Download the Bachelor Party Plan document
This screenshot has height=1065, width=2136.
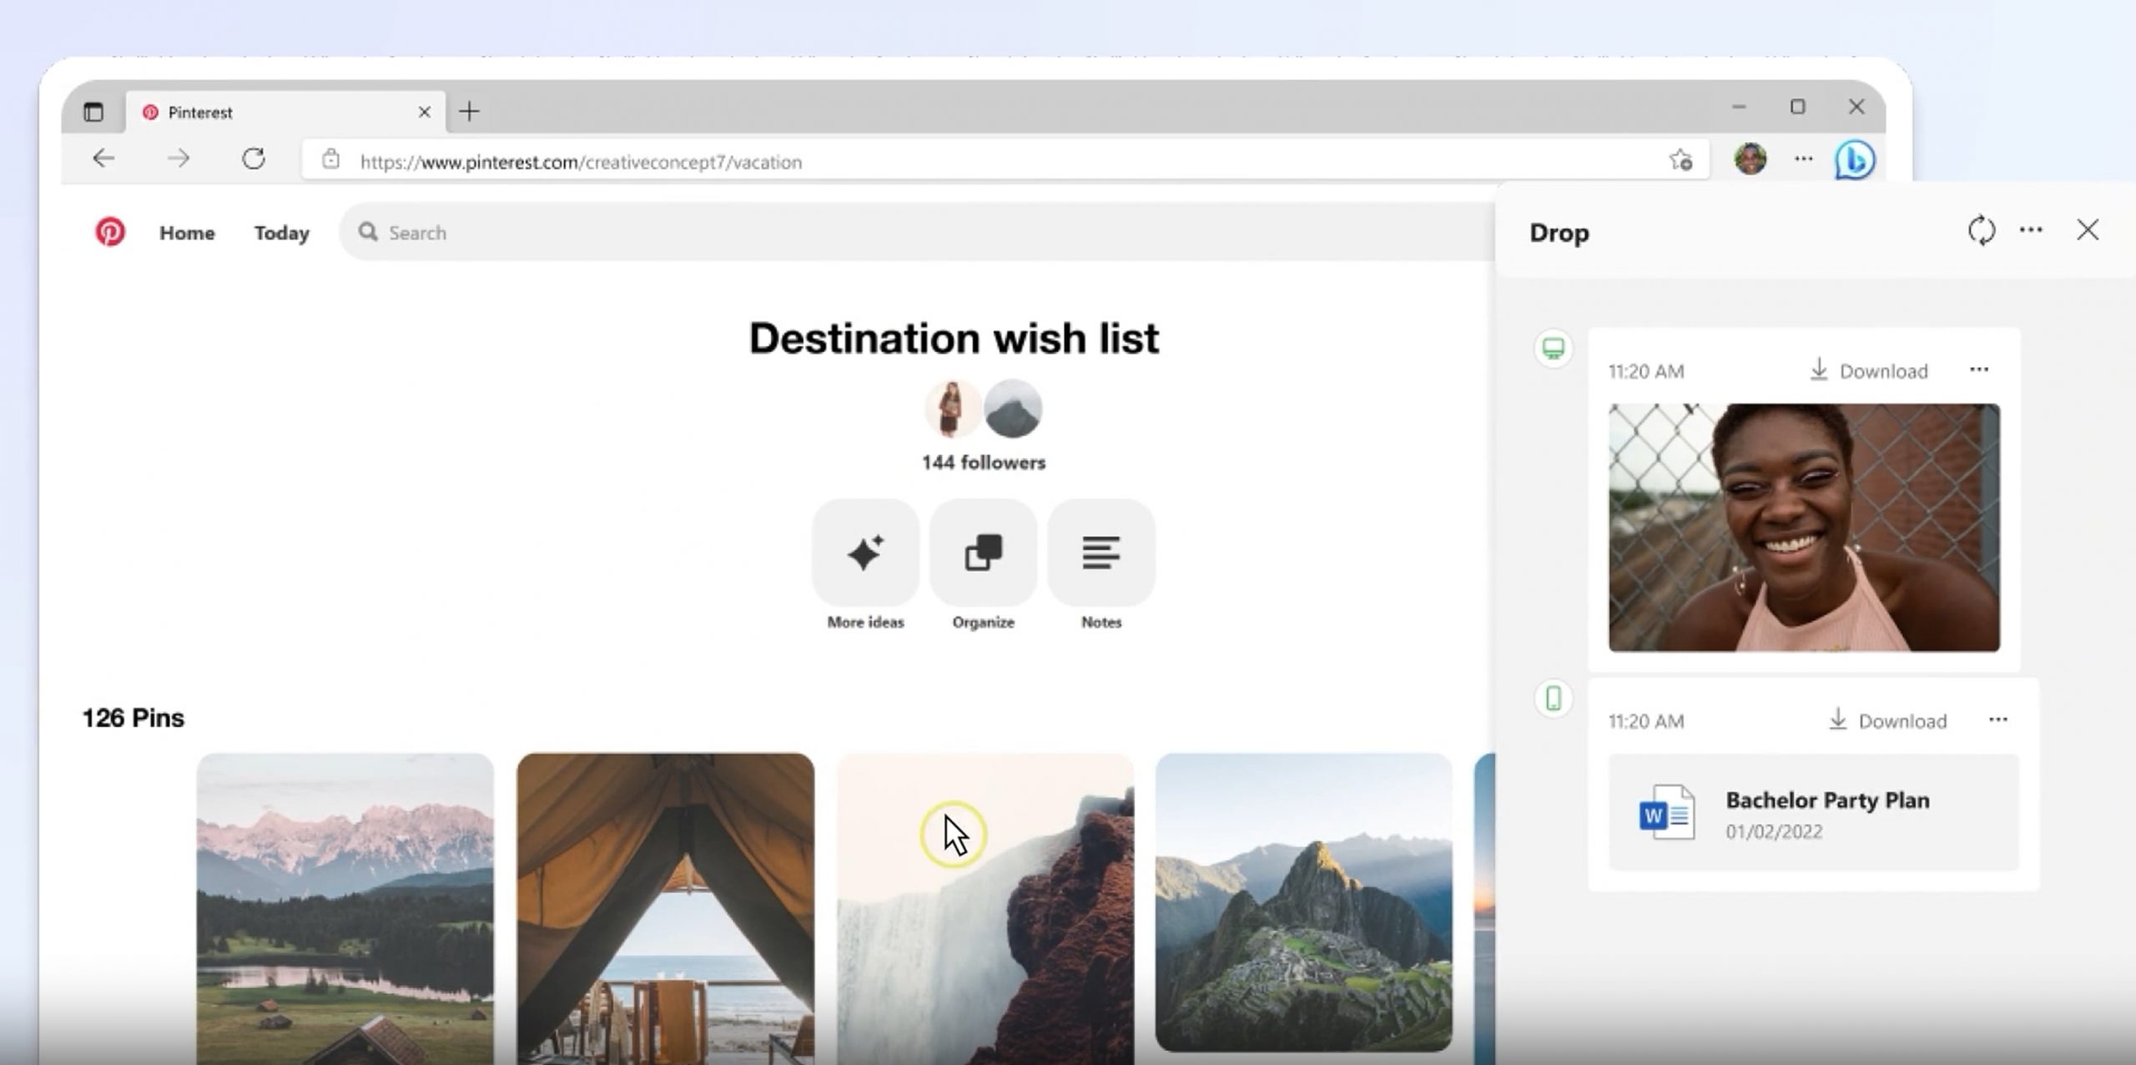(1887, 720)
